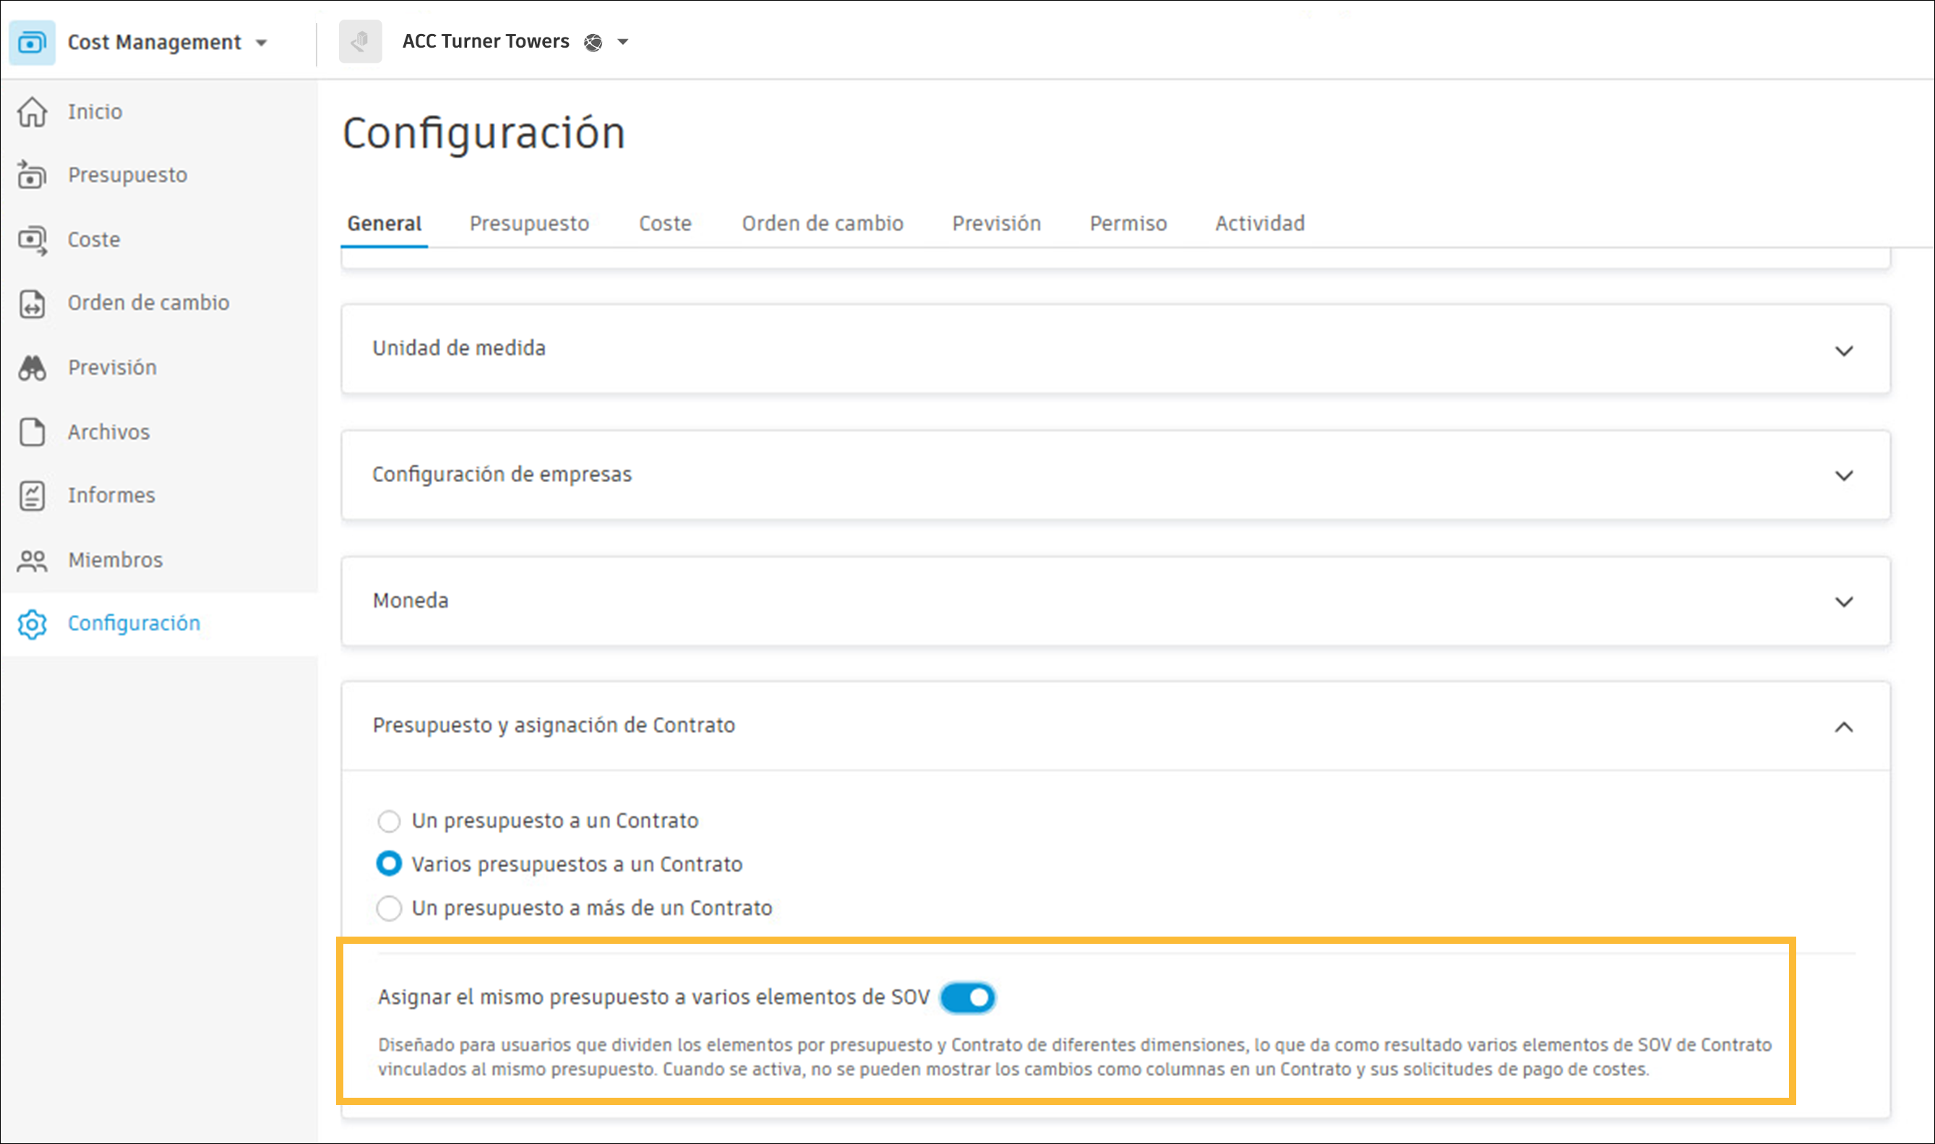Select 'Un presupuesto a más de un Contrato'
Image resolution: width=1935 pixels, height=1144 pixels.
pos(390,908)
